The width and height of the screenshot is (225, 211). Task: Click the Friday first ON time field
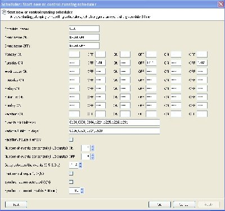point(74,89)
